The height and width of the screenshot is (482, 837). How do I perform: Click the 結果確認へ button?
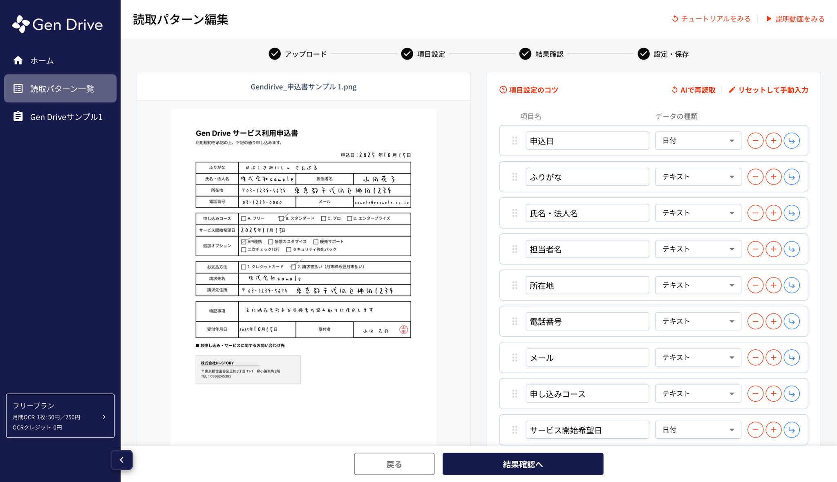click(523, 464)
